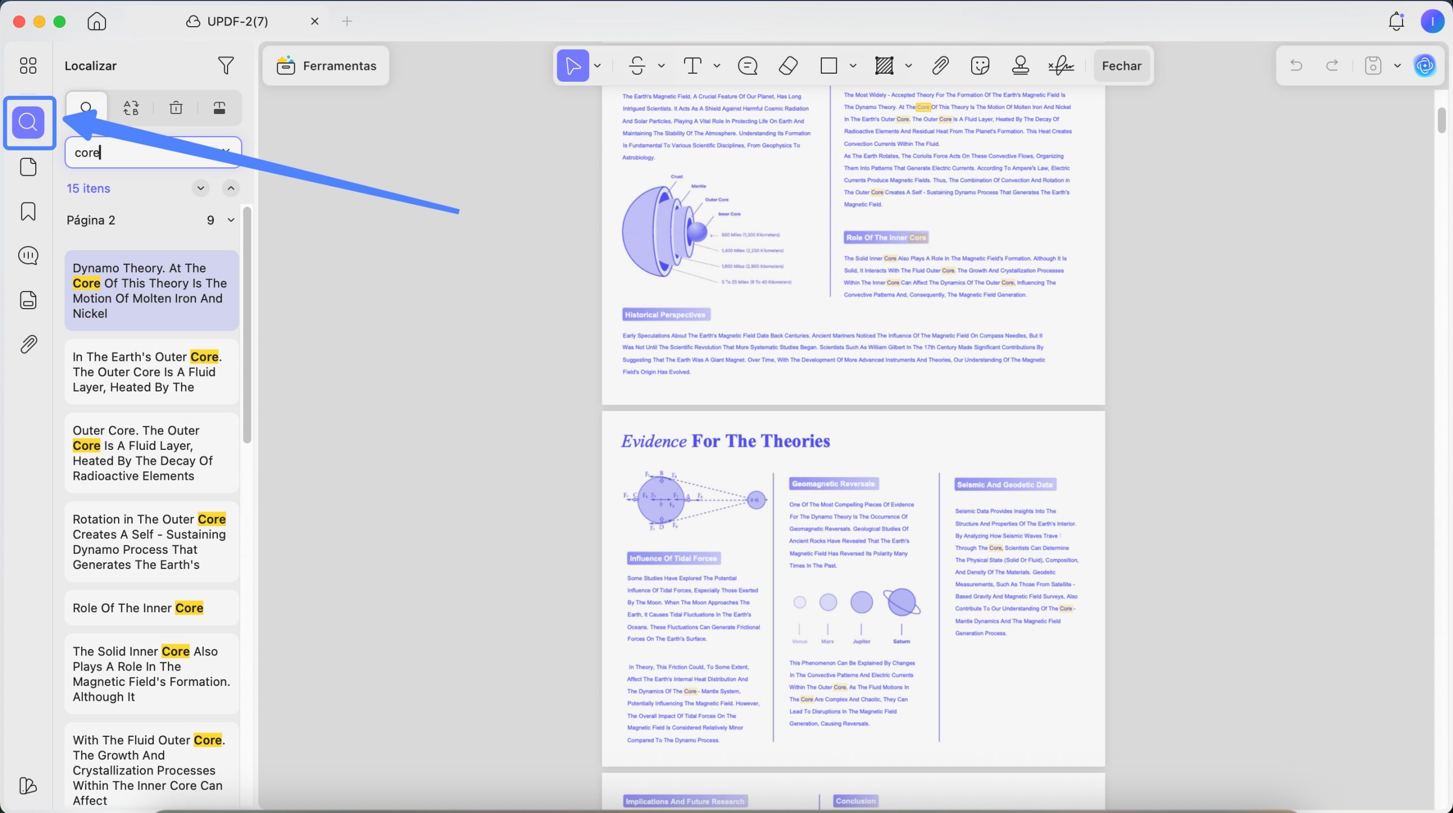Switch to the Find and Replace tab
Image resolution: width=1453 pixels, height=813 pixels.
coord(131,108)
